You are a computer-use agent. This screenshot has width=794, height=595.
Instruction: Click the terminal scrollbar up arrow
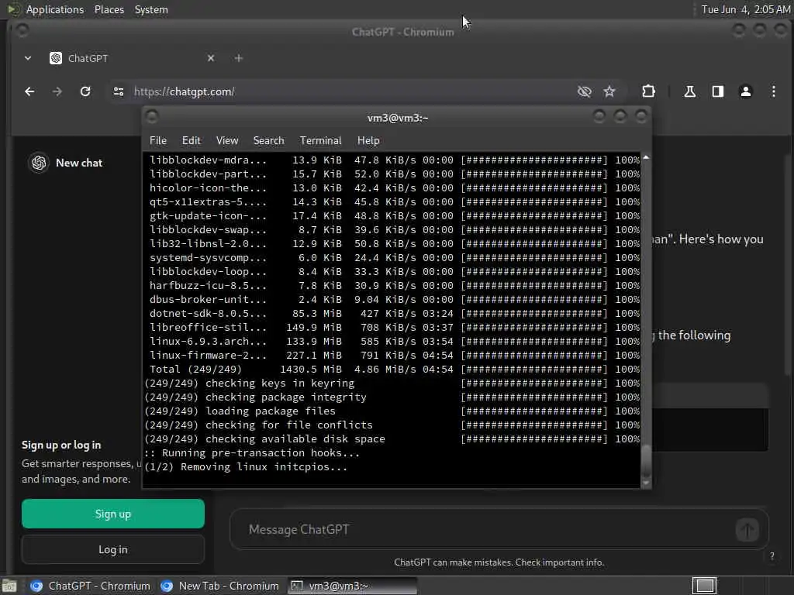pos(646,157)
